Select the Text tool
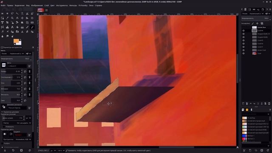The width and height of the screenshot is (272, 153). pyautogui.click(x=12, y=27)
